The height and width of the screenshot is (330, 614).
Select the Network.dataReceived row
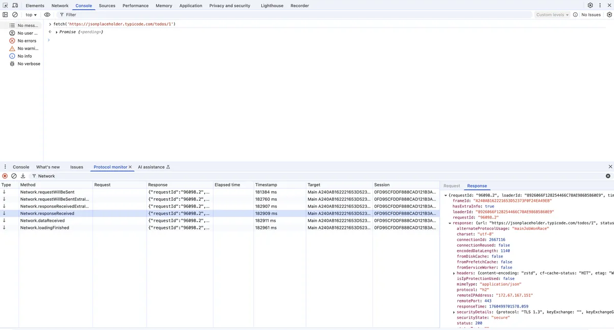click(42, 221)
